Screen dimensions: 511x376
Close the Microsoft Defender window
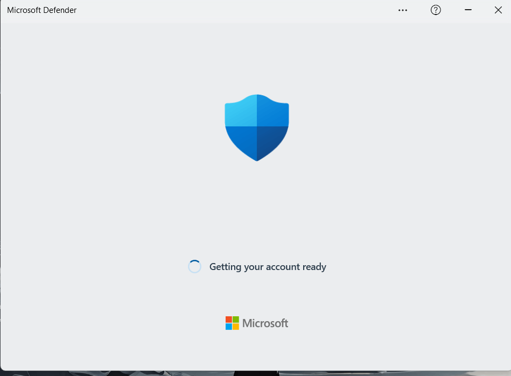coord(498,10)
